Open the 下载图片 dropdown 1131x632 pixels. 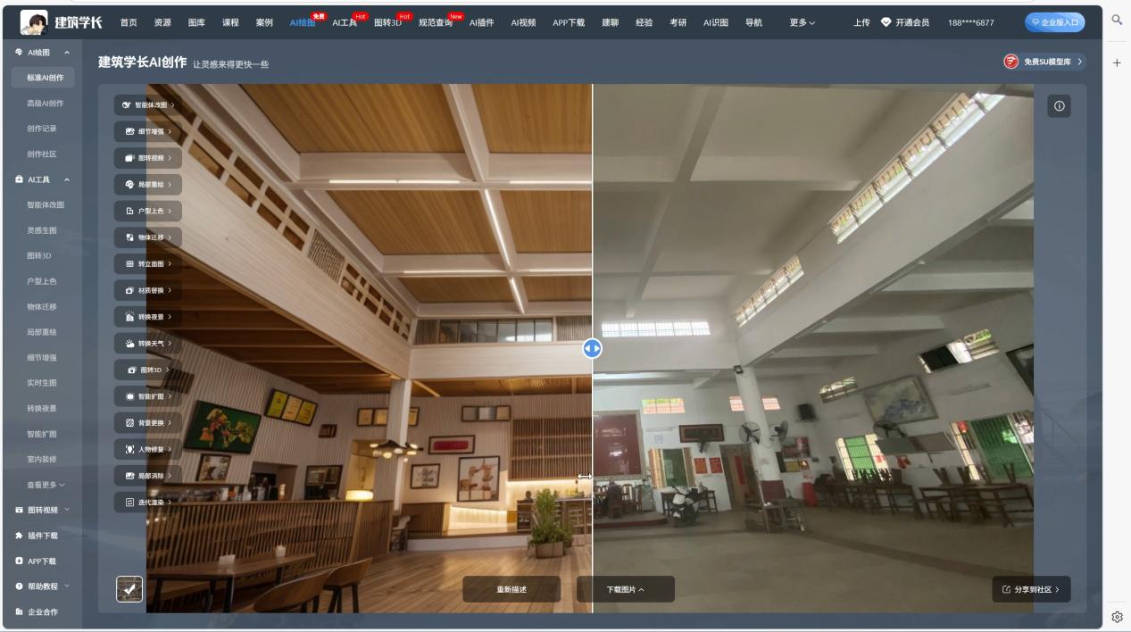(x=625, y=589)
